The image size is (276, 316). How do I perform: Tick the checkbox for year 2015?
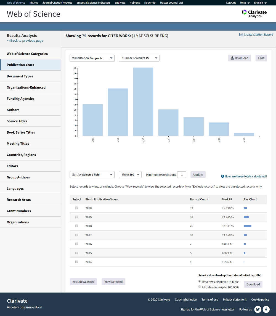tap(77, 253)
